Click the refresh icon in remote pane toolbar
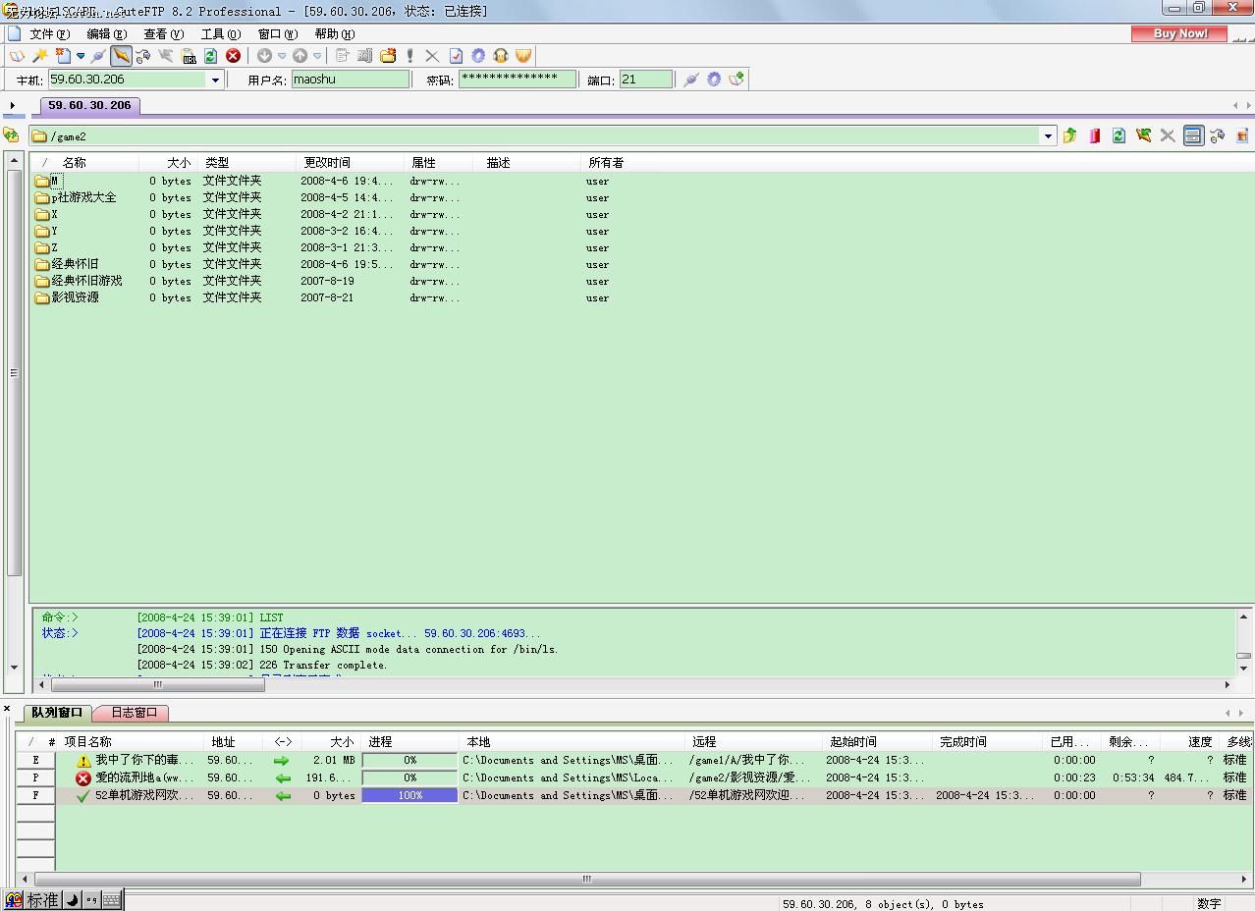This screenshot has width=1255, height=911. coord(1119,135)
